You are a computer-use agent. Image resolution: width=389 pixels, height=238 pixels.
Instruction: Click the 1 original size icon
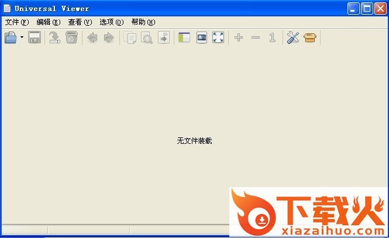273,37
